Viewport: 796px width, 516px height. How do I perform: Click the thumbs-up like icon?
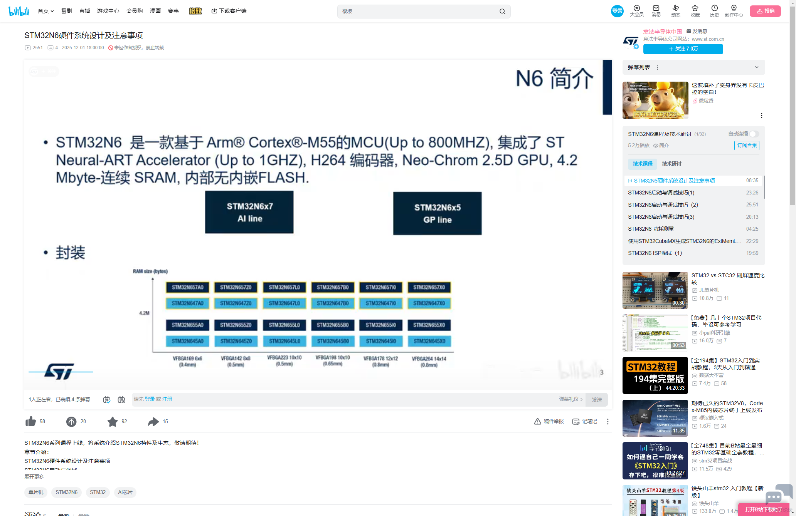click(x=30, y=422)
